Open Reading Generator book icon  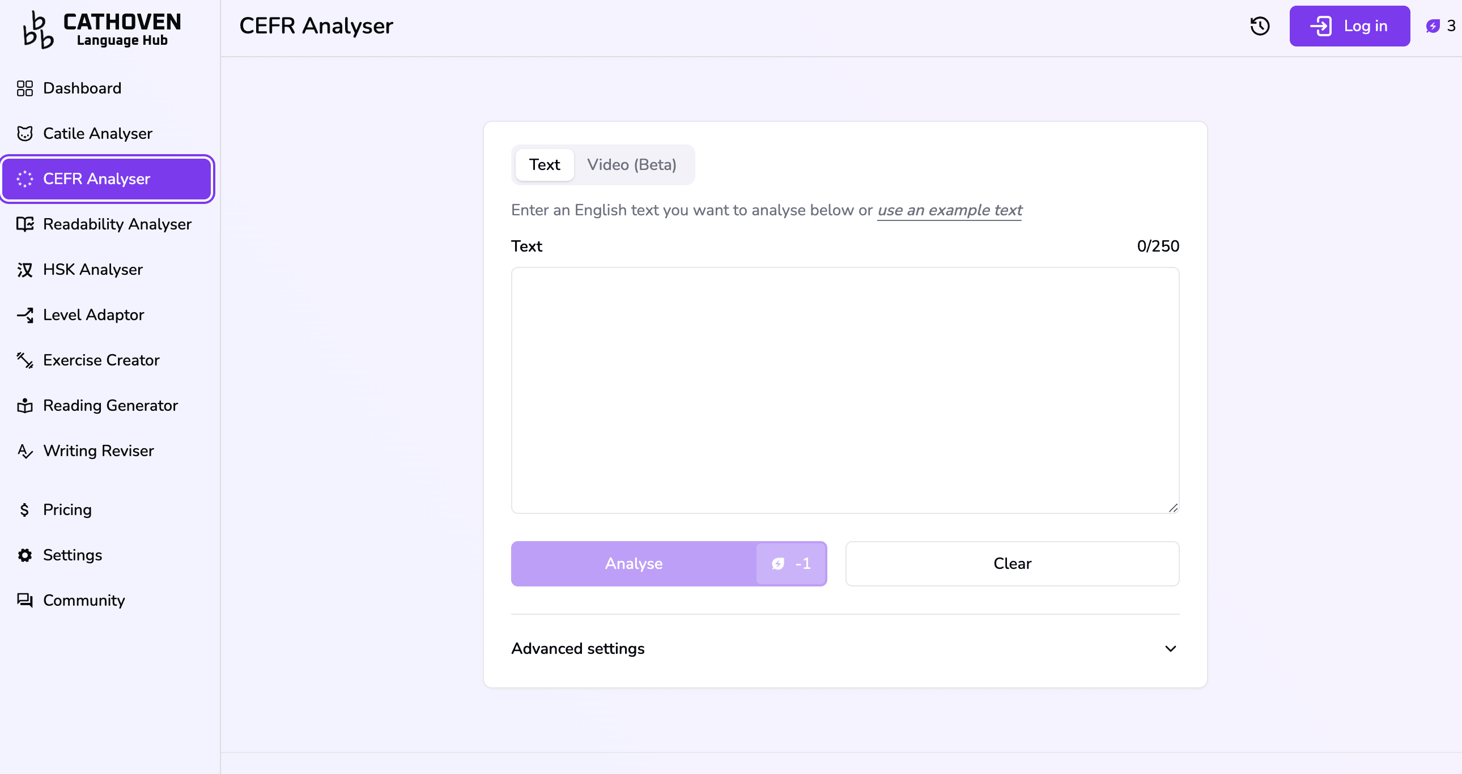coord(25,406)
